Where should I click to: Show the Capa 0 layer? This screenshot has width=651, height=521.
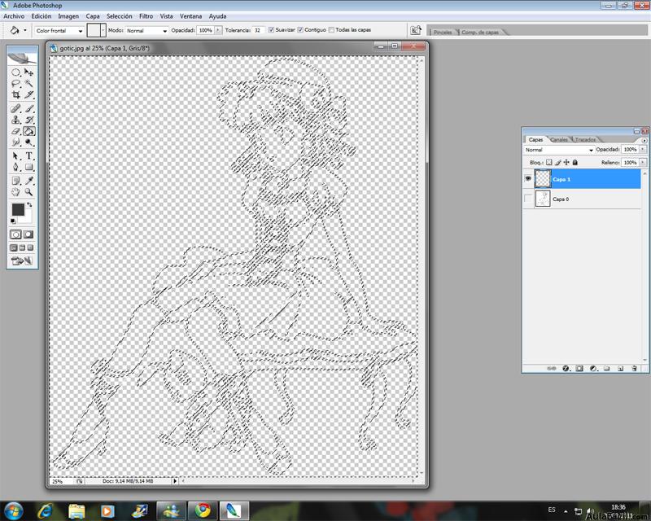pos(528,199)
